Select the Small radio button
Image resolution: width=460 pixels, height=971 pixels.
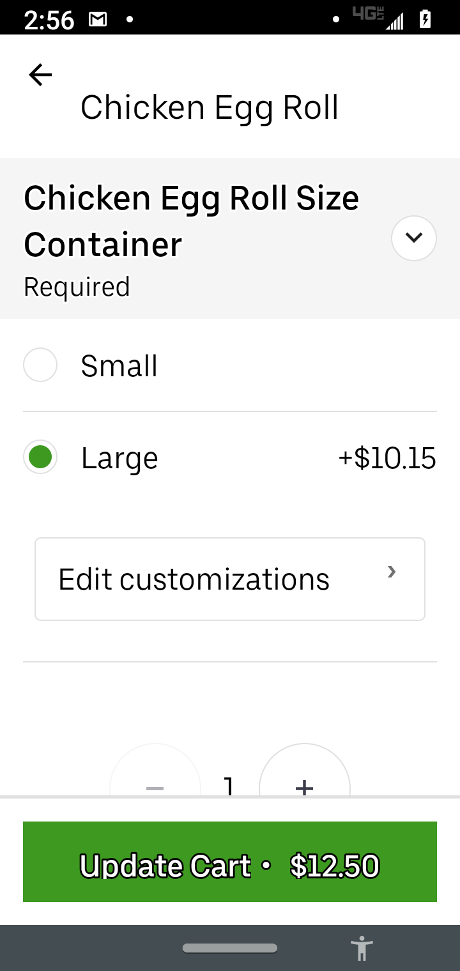pos(40,365)
